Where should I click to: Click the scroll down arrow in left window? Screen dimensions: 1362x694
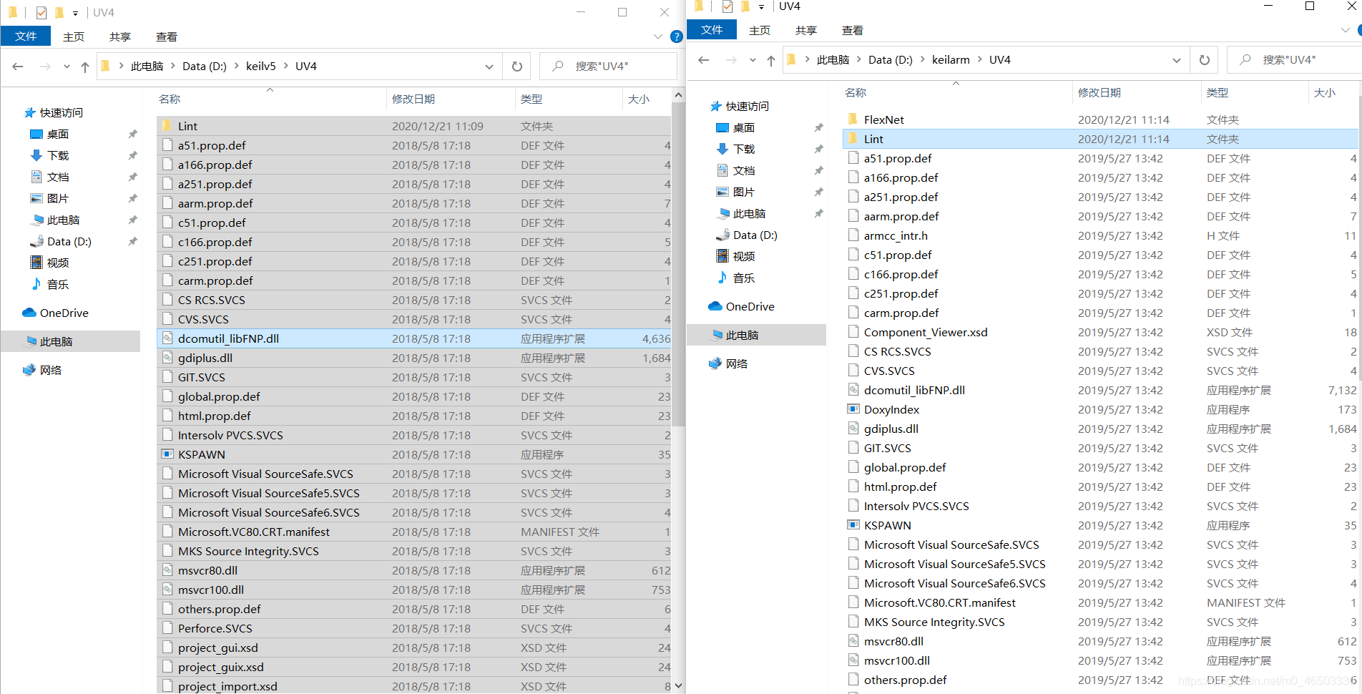coord(678,686)
